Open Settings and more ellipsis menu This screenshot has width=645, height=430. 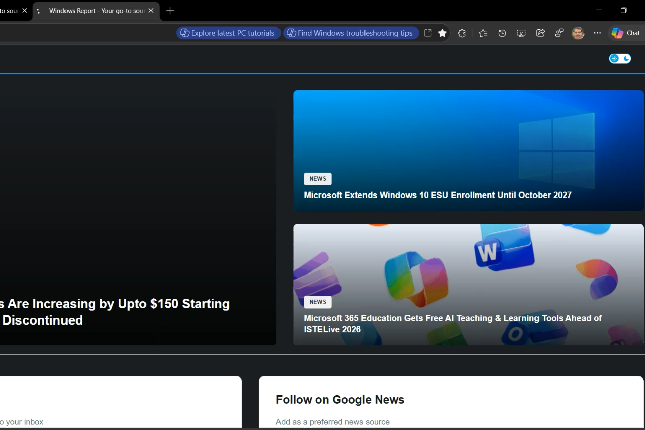pyautogui.click(x=597, y=33)
